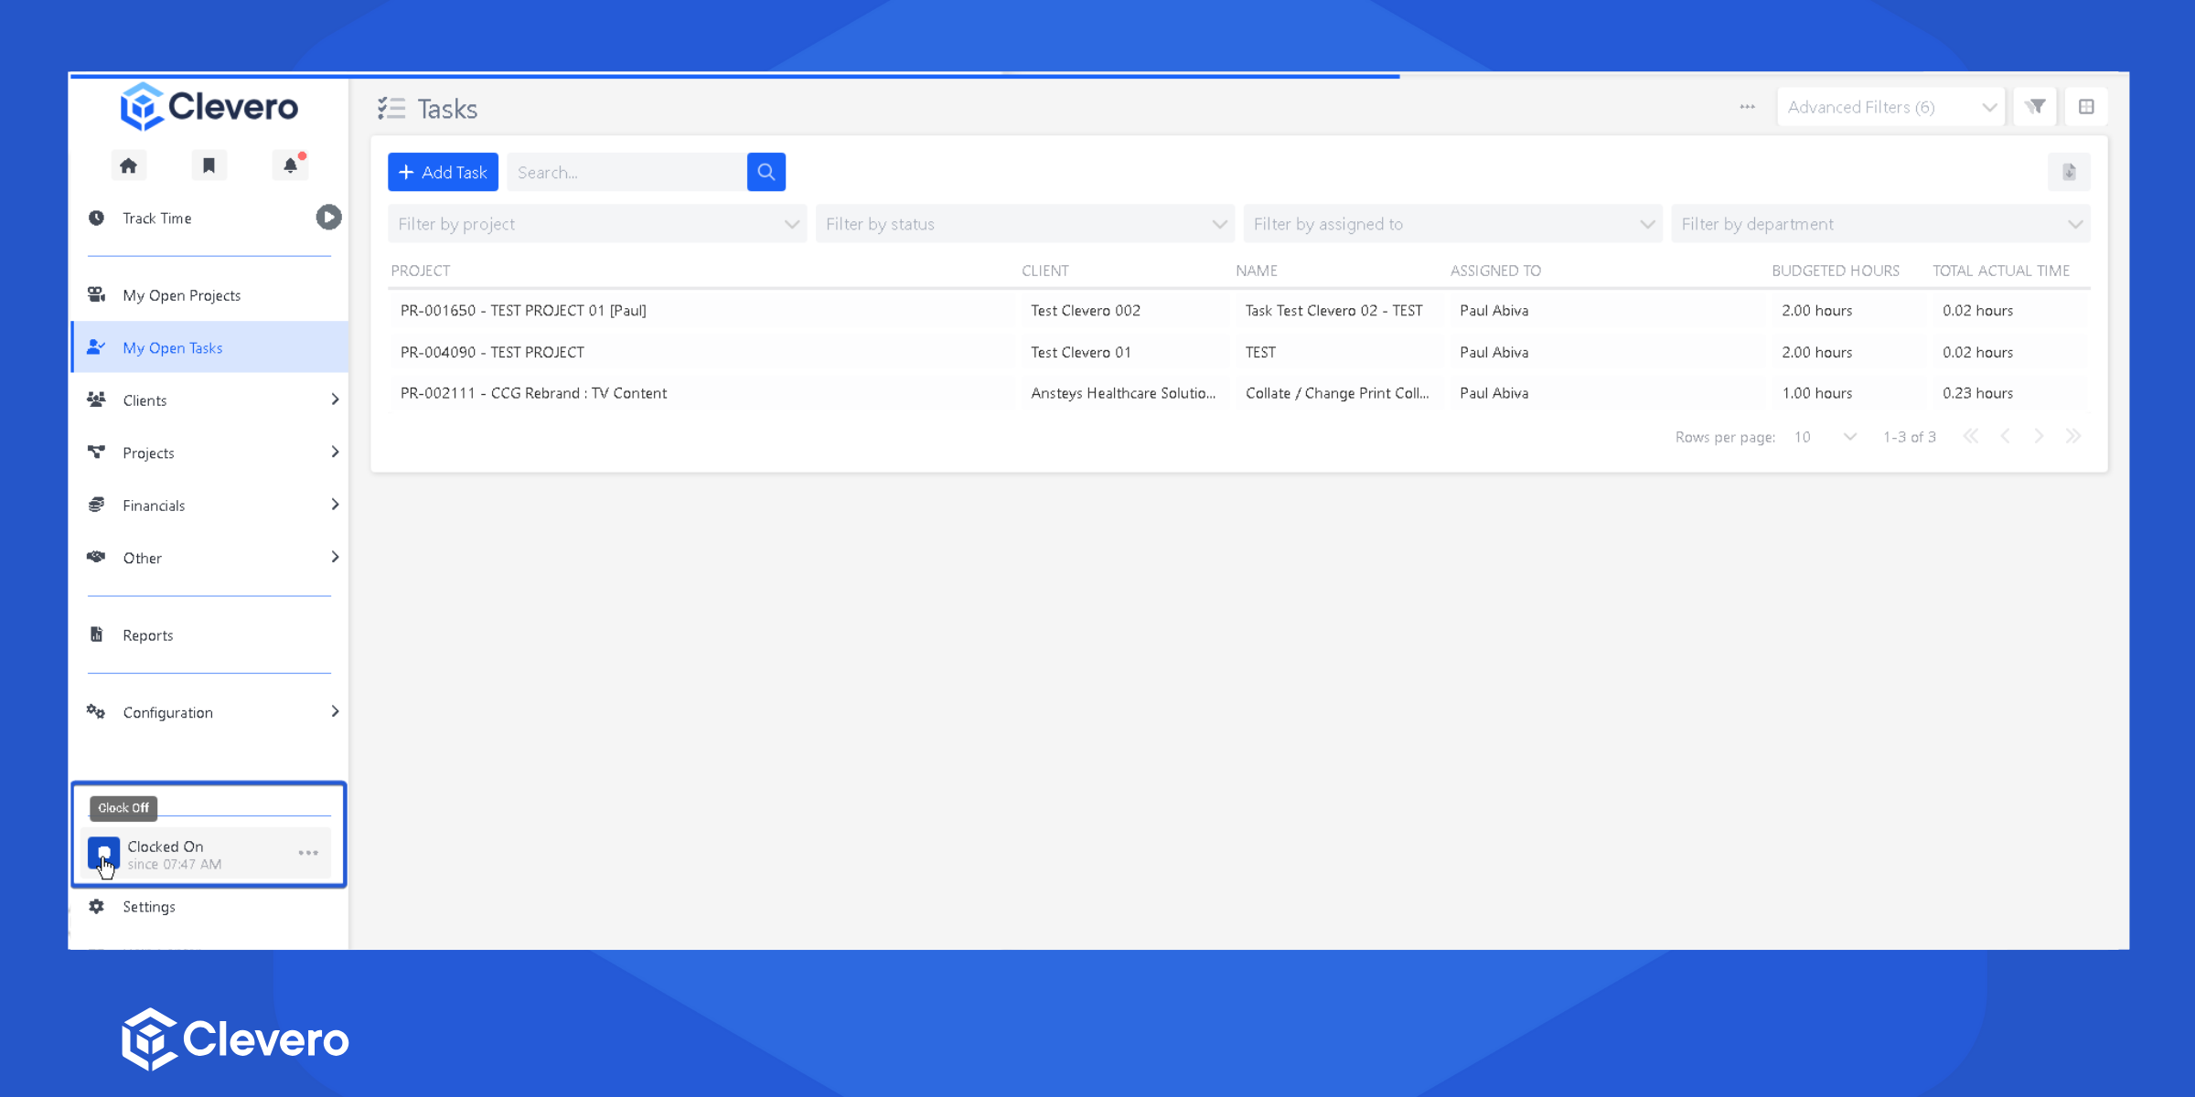This screenshot has height=1097, width=2195.
Task: Click the Home icon in sidebar
Action: [128, 165]
